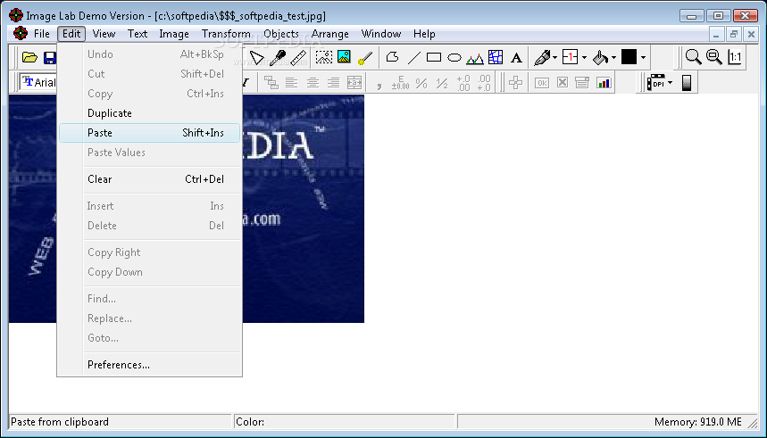This screenshot has height=438, width=767.
Task: Click the peaks profile graph icon
Action: (x=475, y=58)
